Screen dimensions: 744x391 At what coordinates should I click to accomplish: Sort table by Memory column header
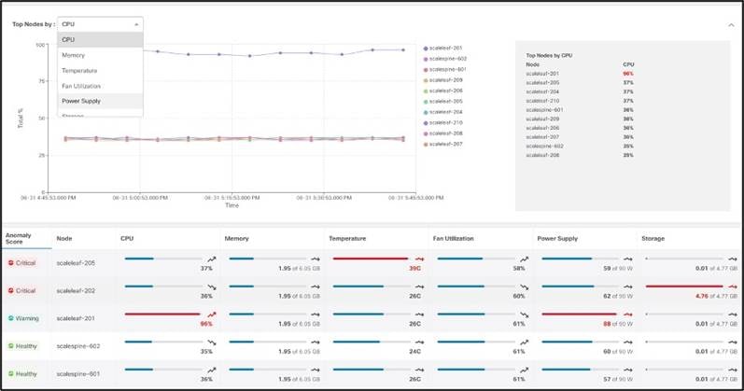(236, 238)
